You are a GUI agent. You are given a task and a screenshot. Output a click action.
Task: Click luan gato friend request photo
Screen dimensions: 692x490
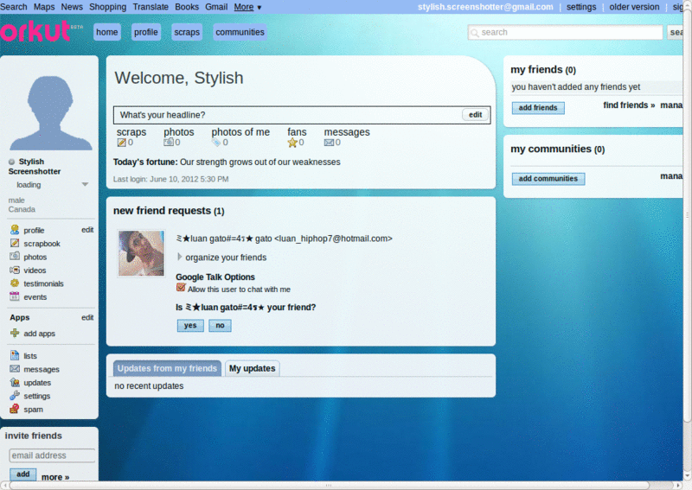click(141, 253)
